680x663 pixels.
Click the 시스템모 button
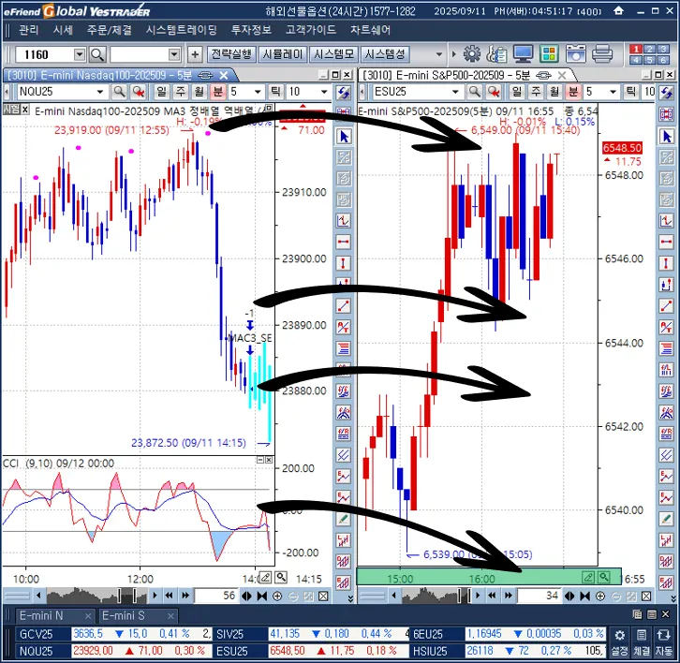[x=334, y=54]
